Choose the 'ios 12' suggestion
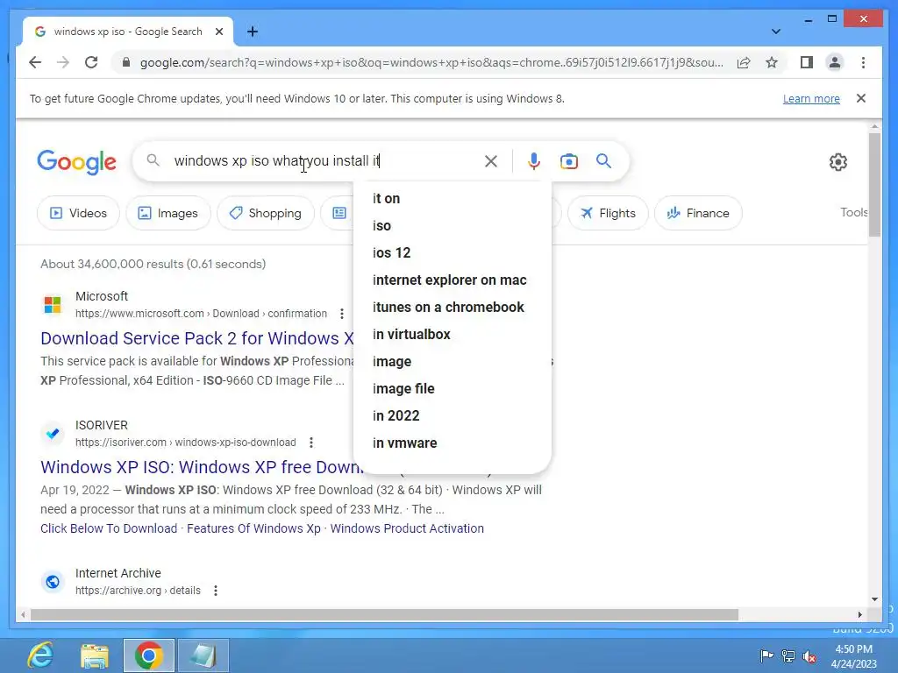 [x=453, y=252]
